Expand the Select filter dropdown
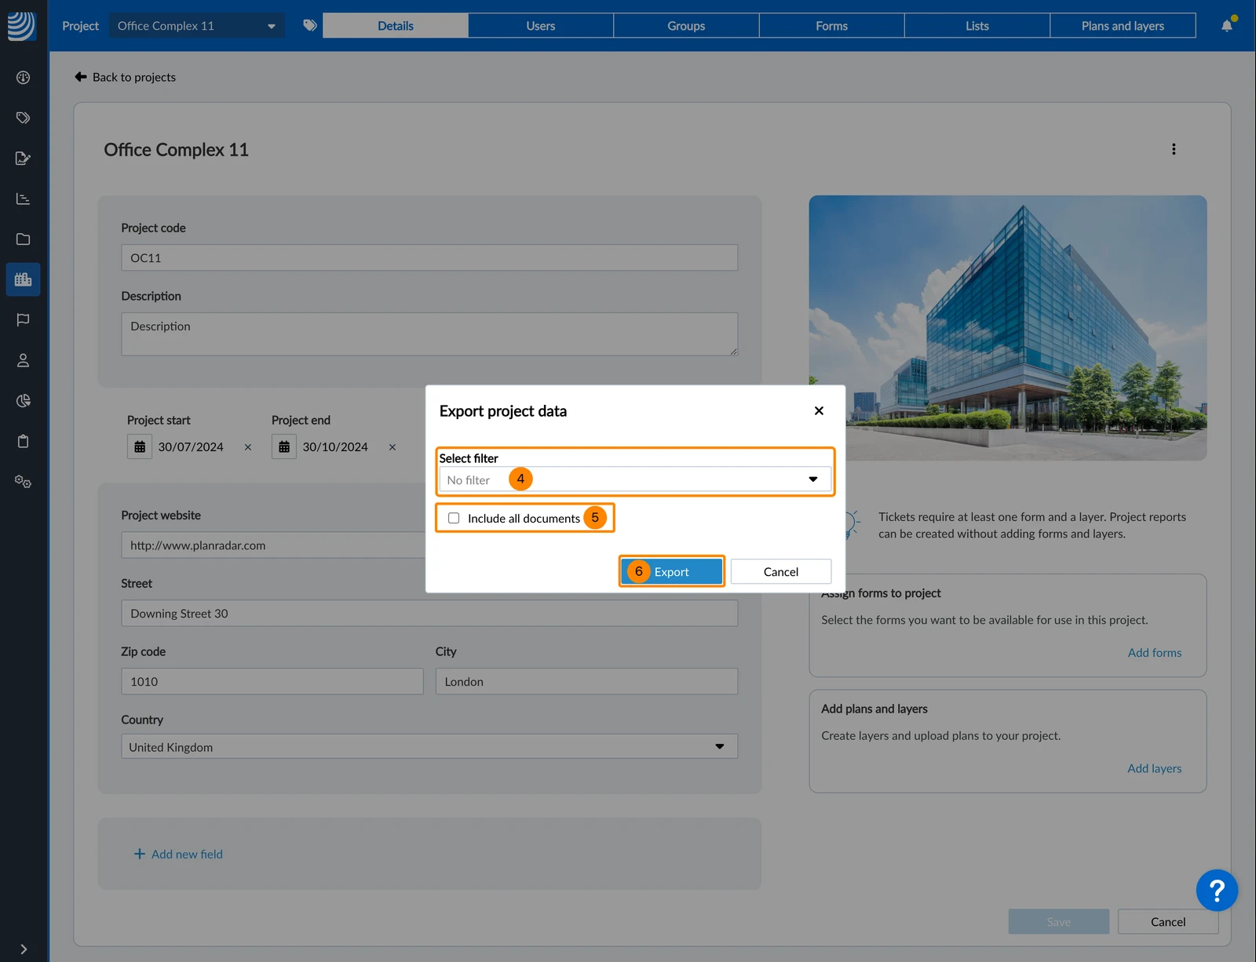Screen dimensions: 1256x962 635,479
